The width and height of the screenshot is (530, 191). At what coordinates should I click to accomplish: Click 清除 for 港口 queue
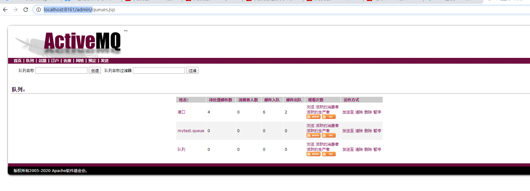tap(359, 112)
